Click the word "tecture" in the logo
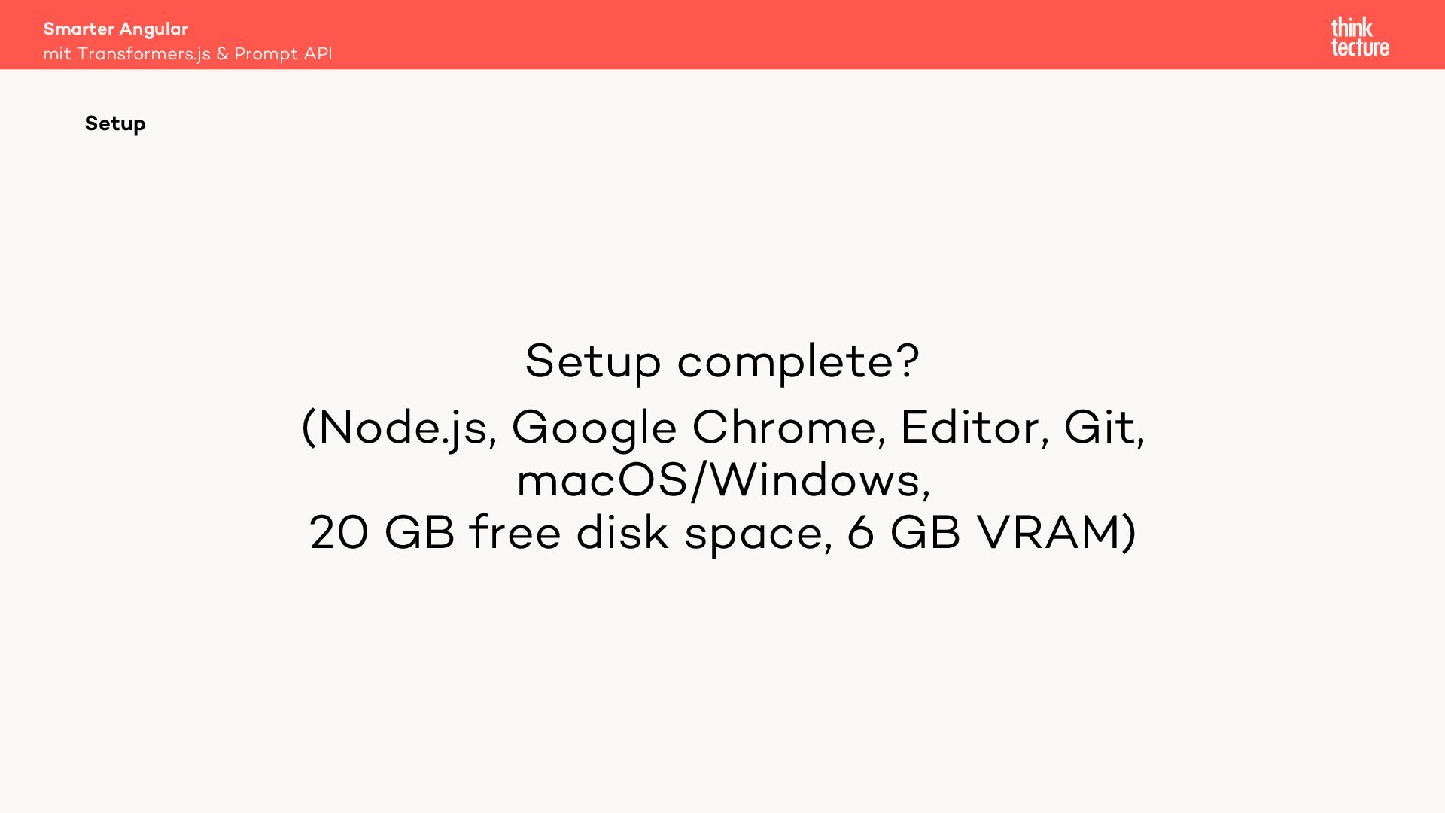1445x813 pixels. (1360, 47)
